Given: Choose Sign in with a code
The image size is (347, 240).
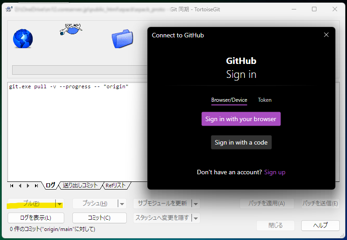Looking at the screenshot, I should coord(241,142).
